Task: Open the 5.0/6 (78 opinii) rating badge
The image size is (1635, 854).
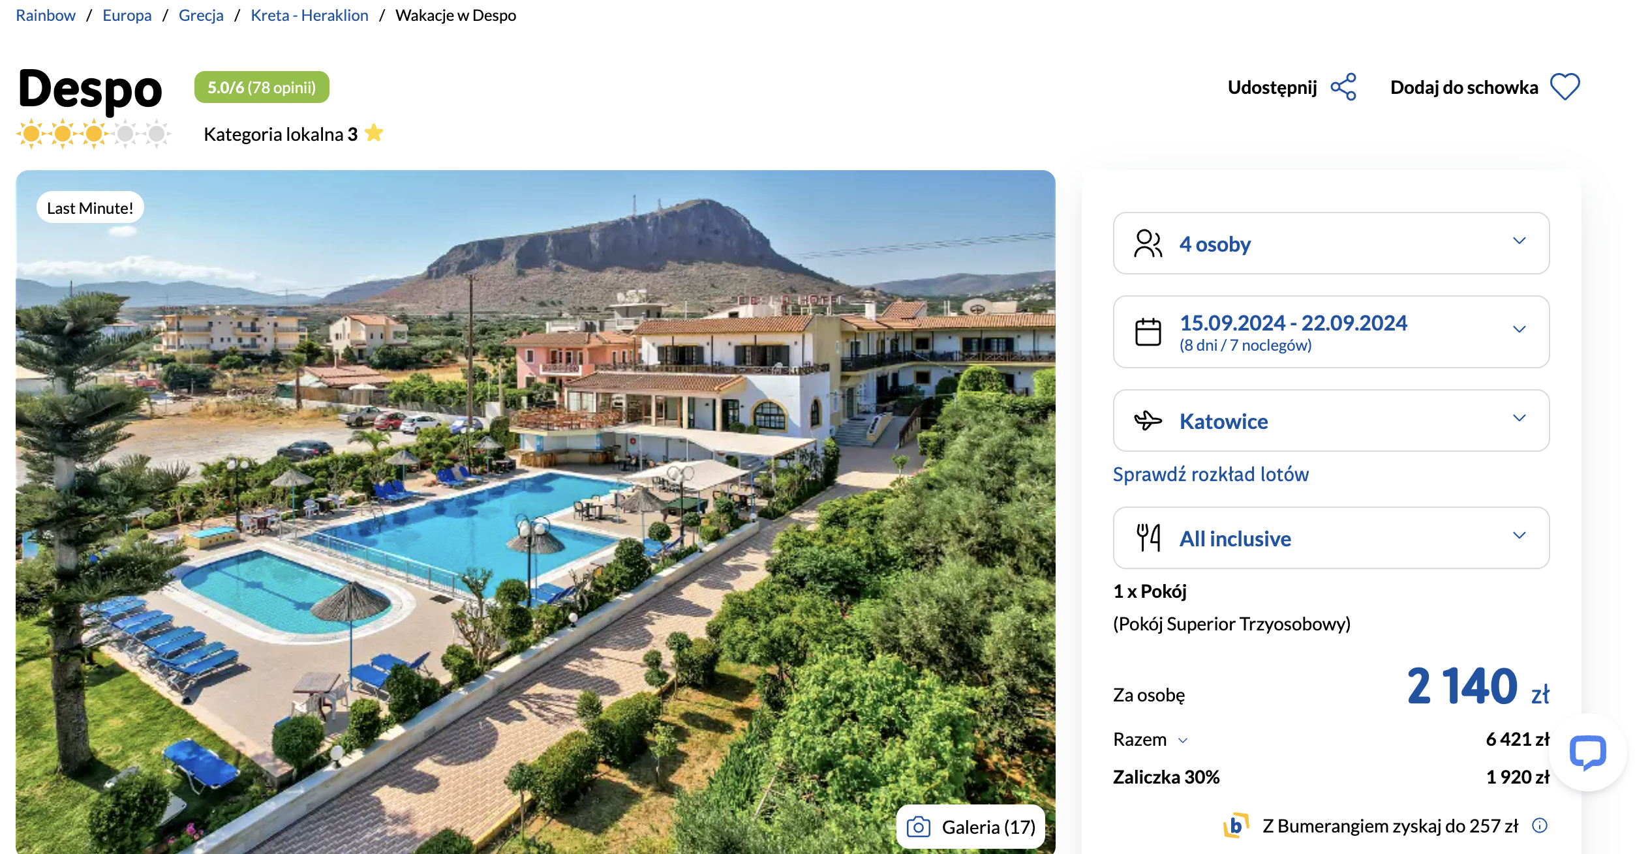Action: [x=262, y=87]
